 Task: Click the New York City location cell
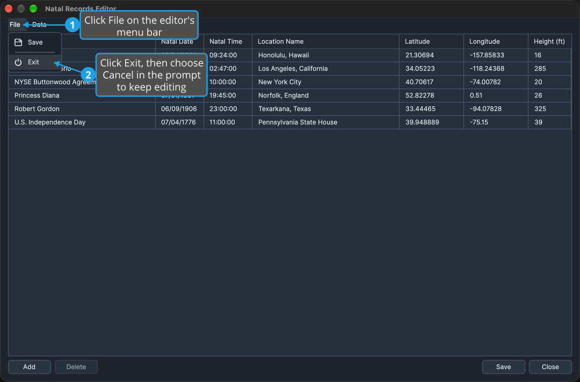coord(325,82)
